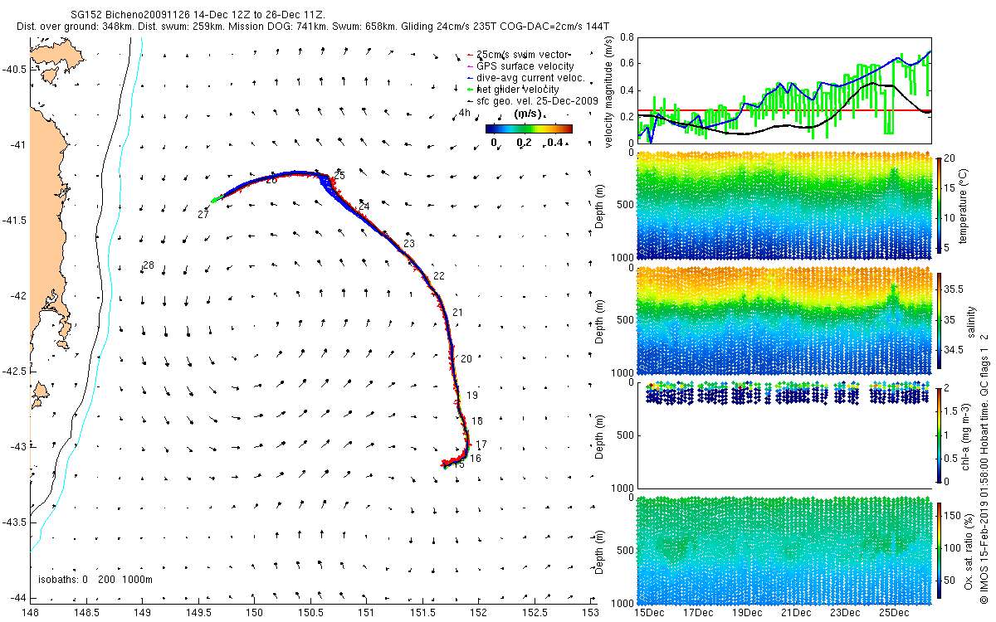
Task: Click the '4h' marker label on map
Action: (x=464, y=112)
